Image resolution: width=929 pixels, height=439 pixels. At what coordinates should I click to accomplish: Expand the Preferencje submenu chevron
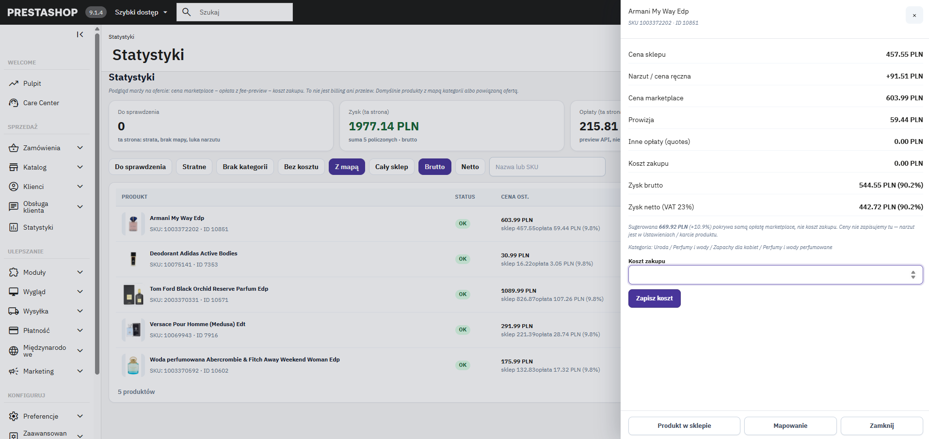coord(80,416)
